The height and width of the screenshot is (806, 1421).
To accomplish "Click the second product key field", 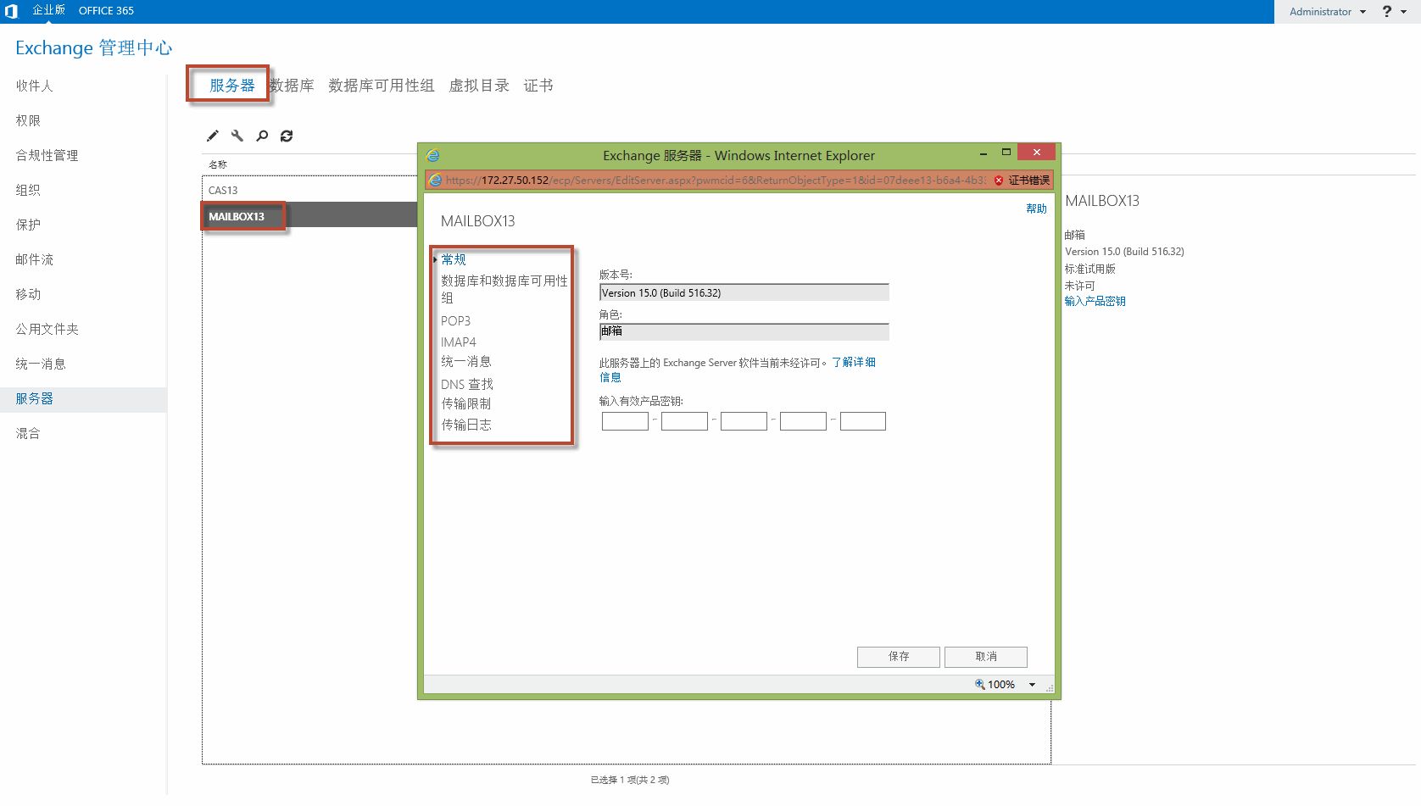I will coord(684,421).
